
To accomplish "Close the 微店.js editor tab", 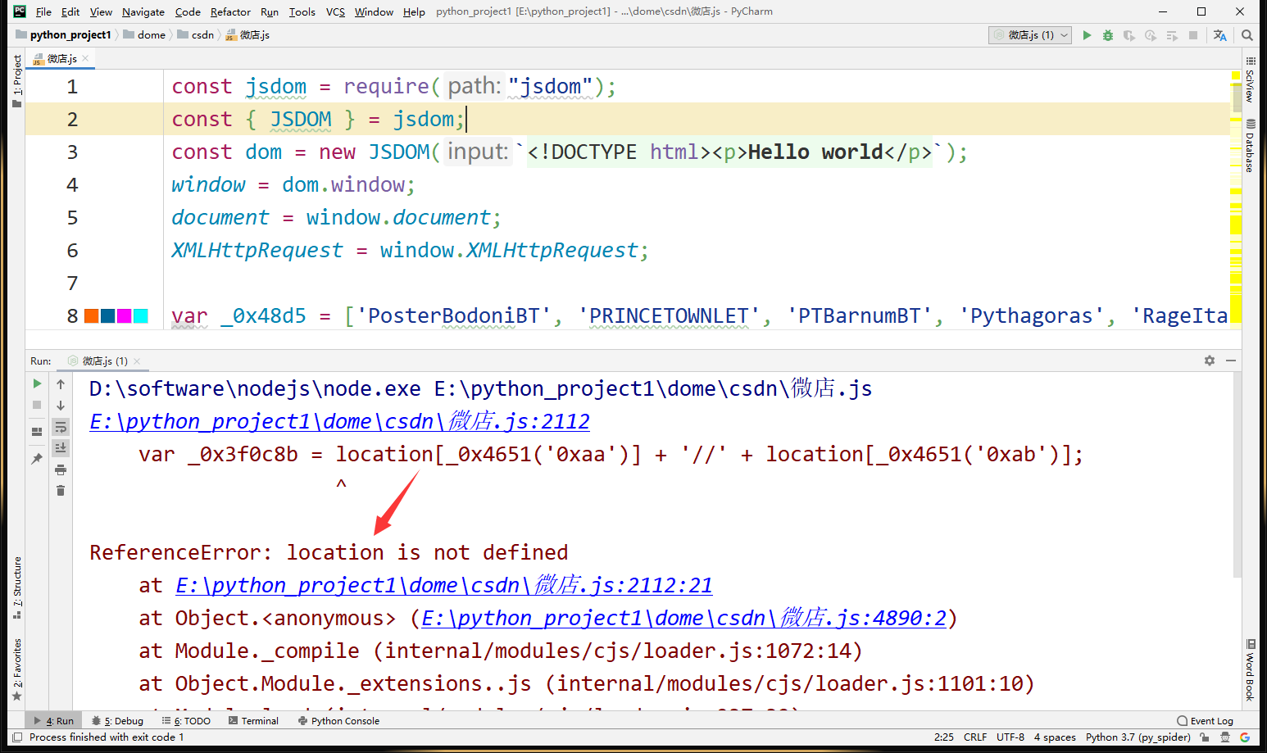I will pyautogui.click(x=86, y=58).
